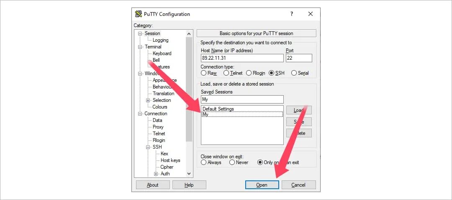Open the Host keys category
The width and height of the screenshot is (452, 200).
(x=170, y=160)
